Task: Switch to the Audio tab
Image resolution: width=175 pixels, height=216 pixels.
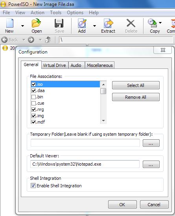Action: [x=76, y=65]
